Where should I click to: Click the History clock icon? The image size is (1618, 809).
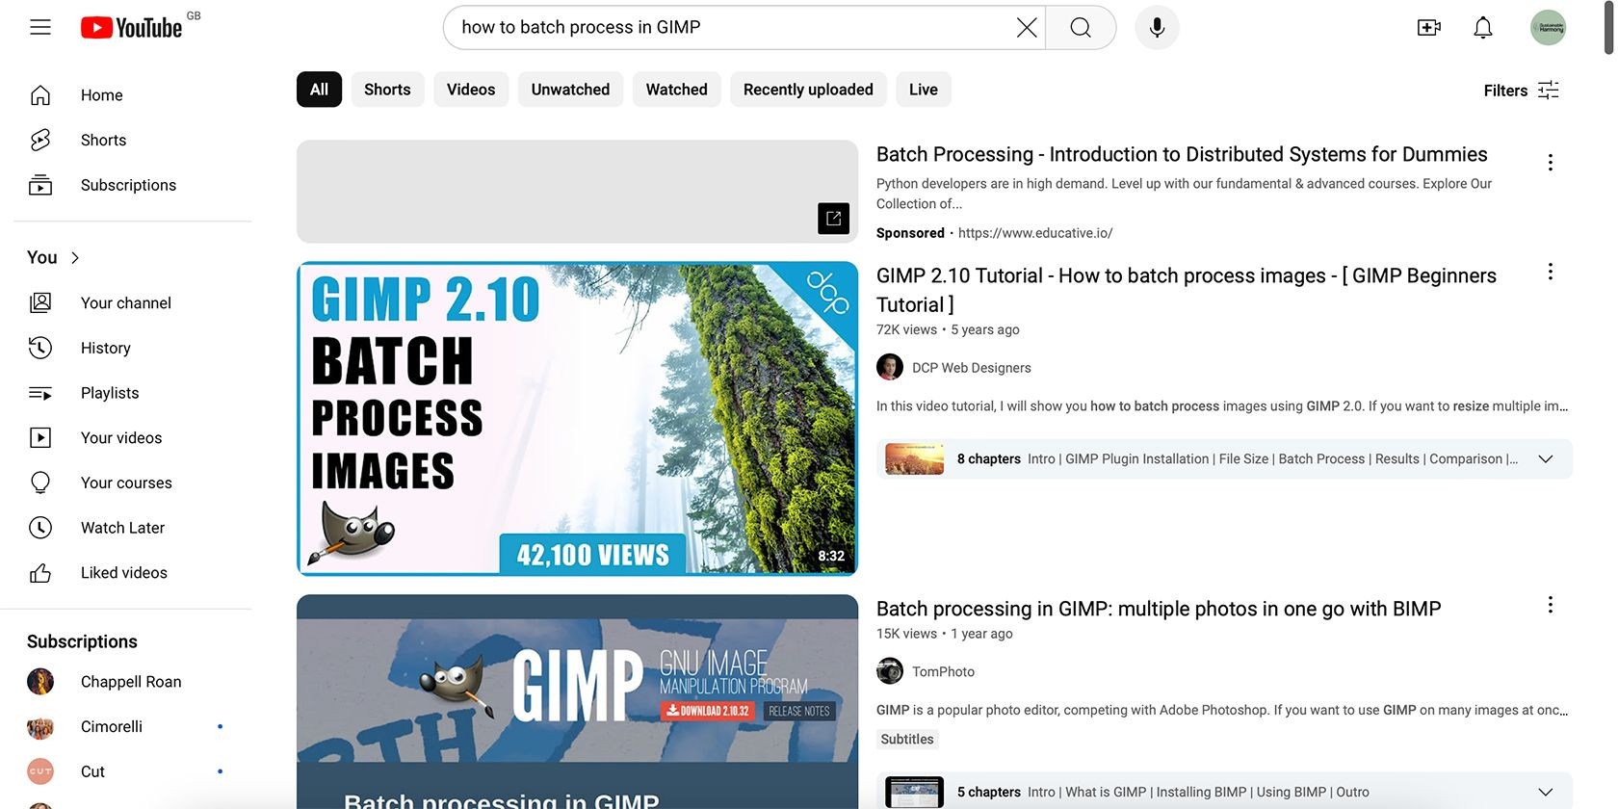point(40,348)
